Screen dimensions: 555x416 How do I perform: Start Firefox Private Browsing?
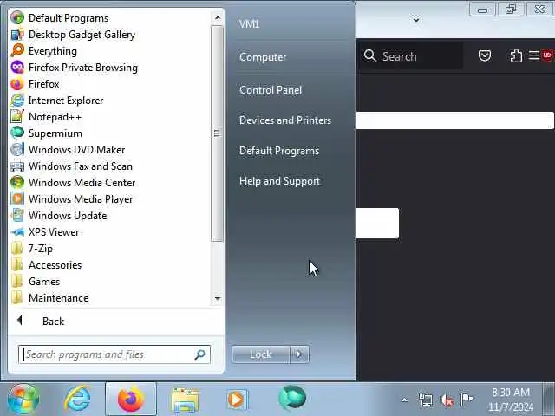pos(74,68)
